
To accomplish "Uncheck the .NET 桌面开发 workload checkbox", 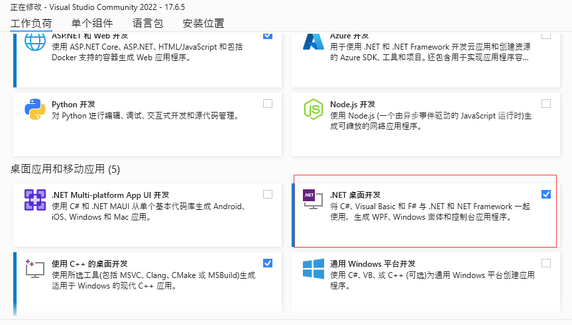I will [546, 194].
